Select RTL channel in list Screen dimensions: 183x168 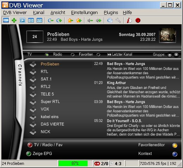point(44,72)
